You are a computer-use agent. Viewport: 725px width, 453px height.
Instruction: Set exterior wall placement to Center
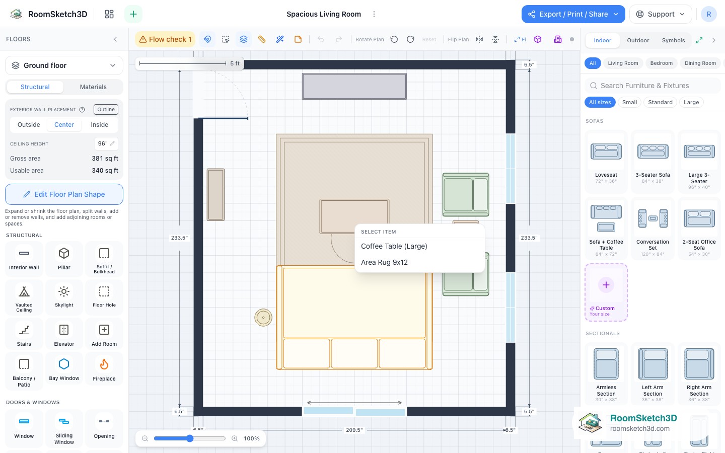[x=64, y=125]
